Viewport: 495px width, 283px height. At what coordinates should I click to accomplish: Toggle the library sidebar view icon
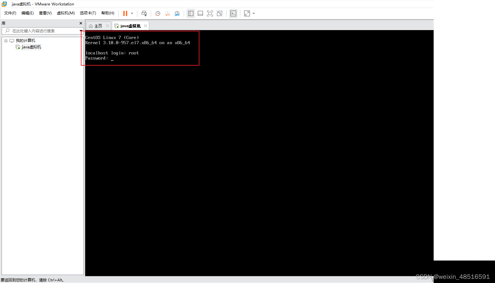pyautogui.click(x=191, y=13)
